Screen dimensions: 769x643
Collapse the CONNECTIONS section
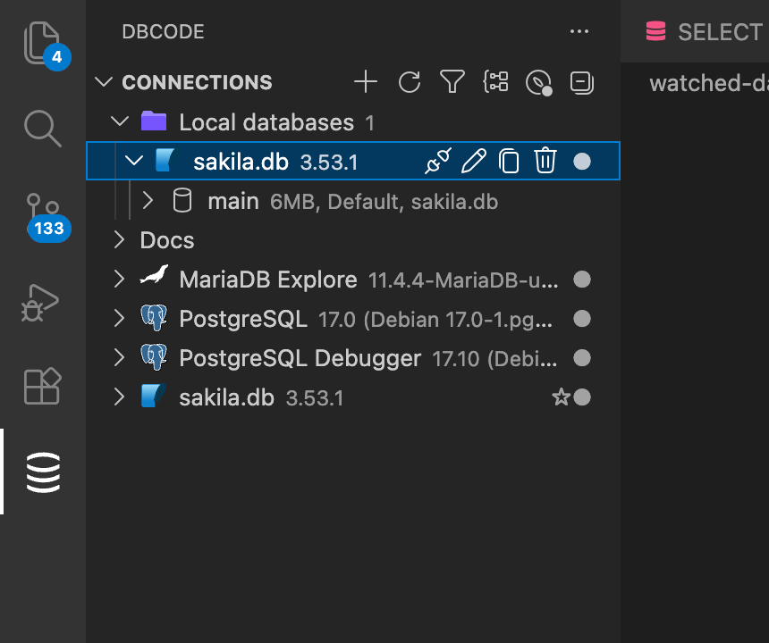click(x=104, y=82)
